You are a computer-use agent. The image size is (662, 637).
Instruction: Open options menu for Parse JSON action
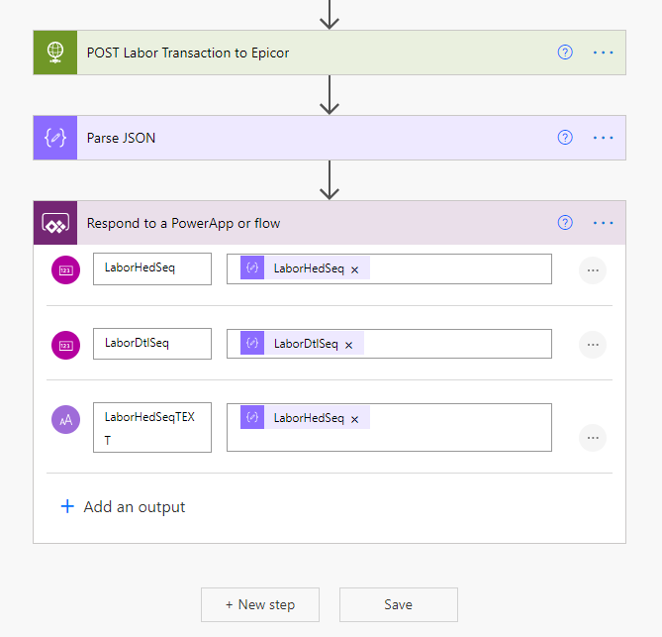tap(604, 138)
